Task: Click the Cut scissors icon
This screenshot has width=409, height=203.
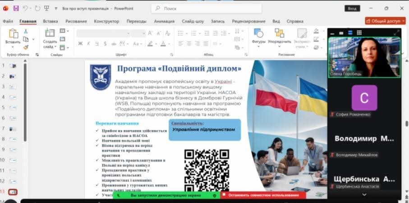Action: point(26,31)
